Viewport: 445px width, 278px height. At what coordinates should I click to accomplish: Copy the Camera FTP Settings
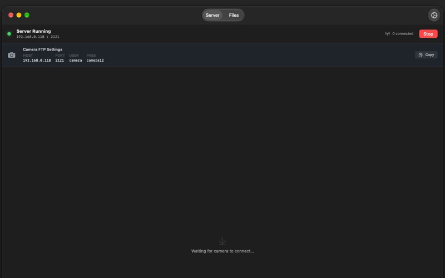pyautogui.click(x=426, y=54)
